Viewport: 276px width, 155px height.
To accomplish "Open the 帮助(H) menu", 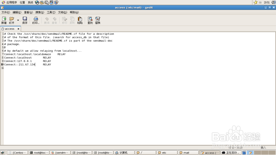I will pos(74,12).
